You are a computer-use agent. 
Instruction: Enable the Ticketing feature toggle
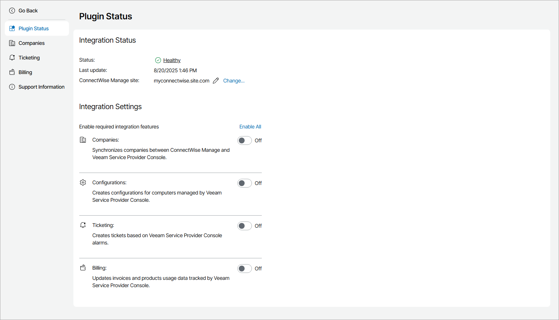point(244,225)
